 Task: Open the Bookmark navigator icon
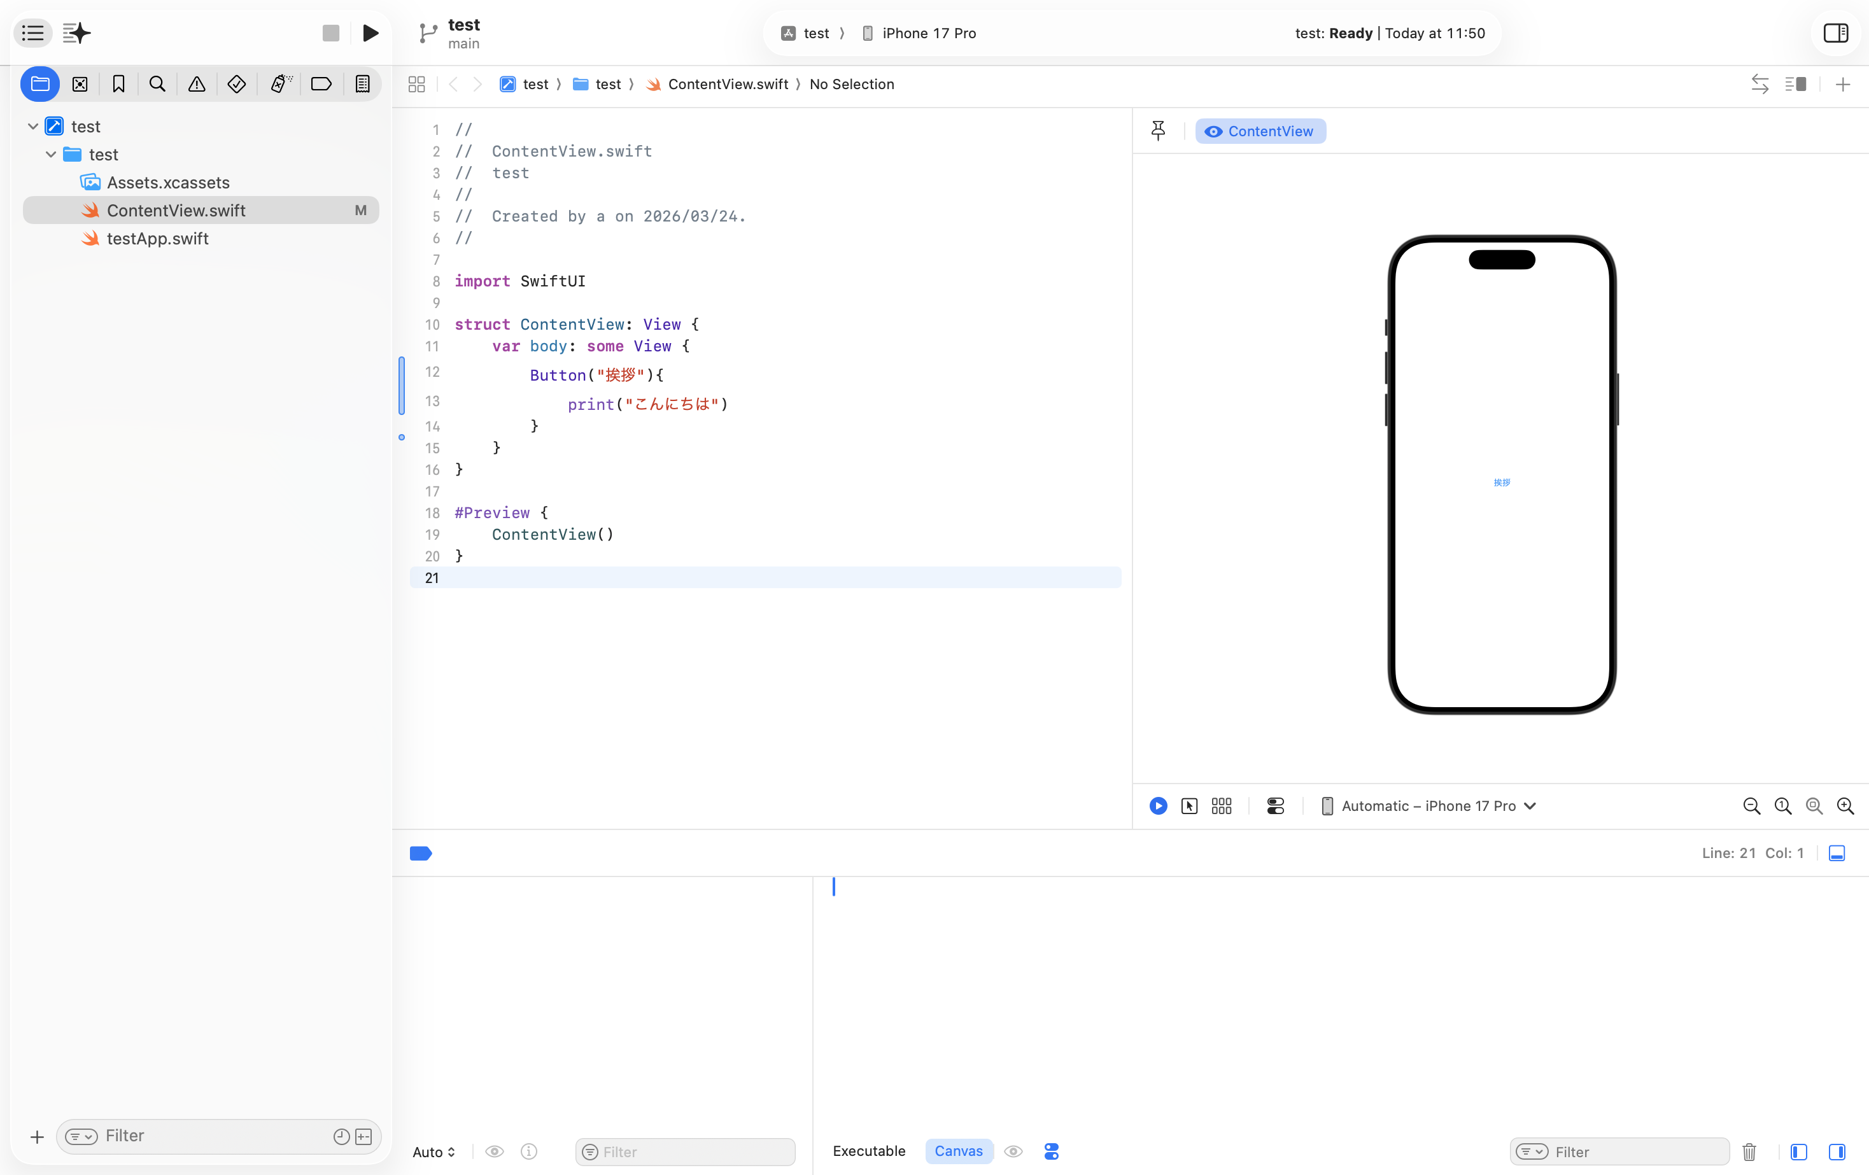119,84
